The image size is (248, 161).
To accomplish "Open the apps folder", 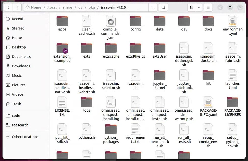I will (62, 24).
